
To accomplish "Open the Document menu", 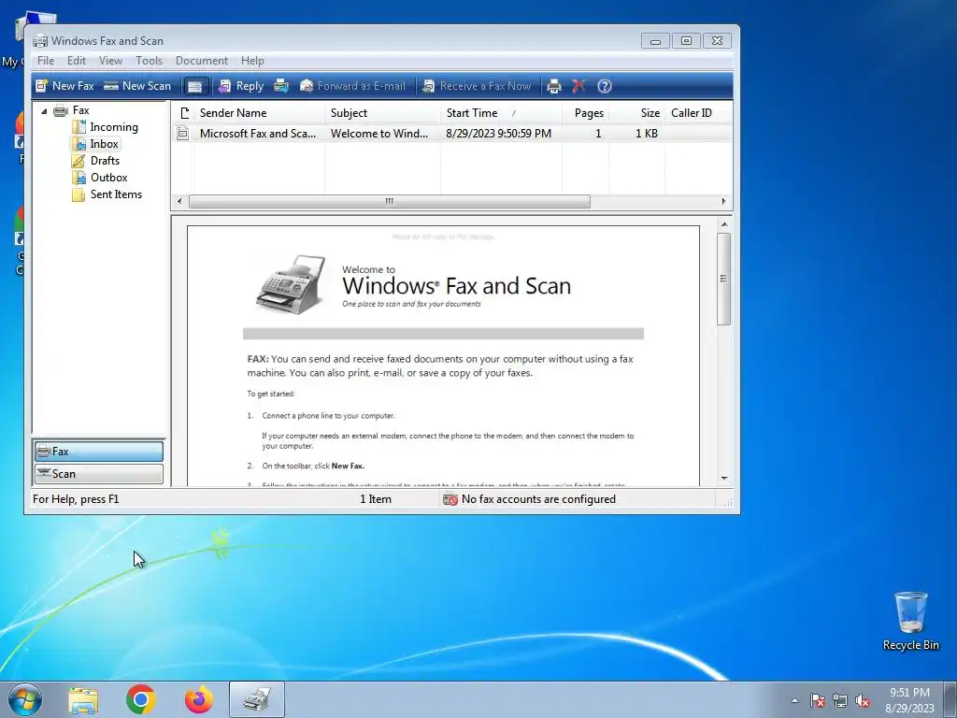I will click(x=202, y=61).
